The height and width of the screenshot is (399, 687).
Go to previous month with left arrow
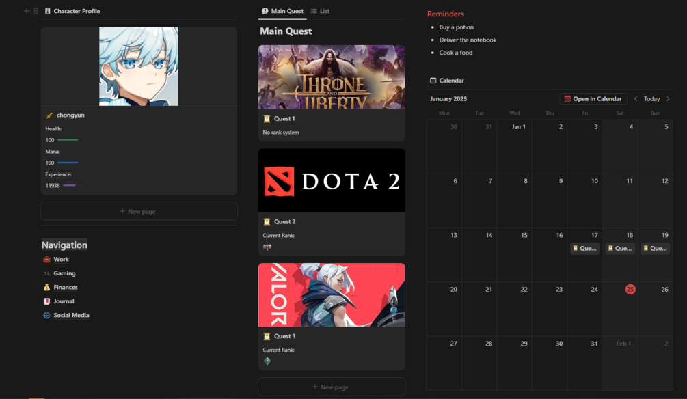click(x=636, y=99)
